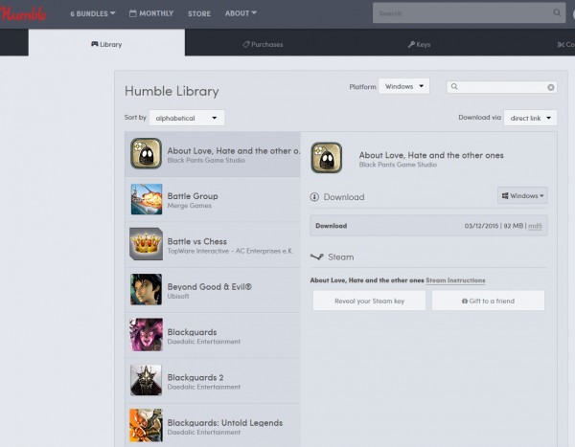The image size is (575, 447).
Task: Open the Platform Windows dropdown
Action: [x=403, y=86]
